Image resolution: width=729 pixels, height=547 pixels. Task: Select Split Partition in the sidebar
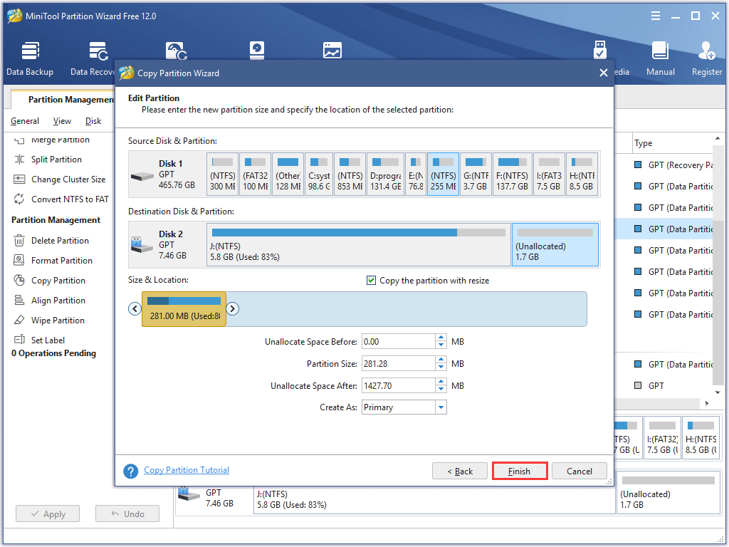[57, 159]
